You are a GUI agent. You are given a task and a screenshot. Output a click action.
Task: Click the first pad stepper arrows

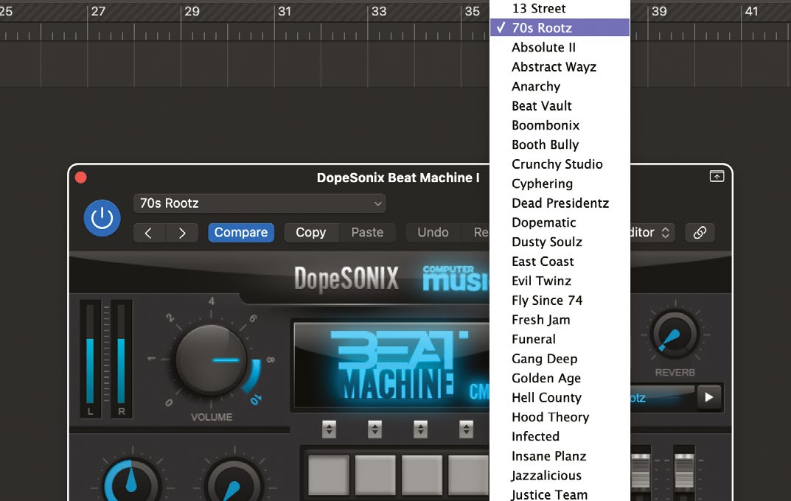[329, 429]
